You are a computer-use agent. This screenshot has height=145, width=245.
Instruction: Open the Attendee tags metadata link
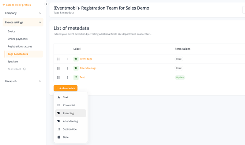coord(88,68)
